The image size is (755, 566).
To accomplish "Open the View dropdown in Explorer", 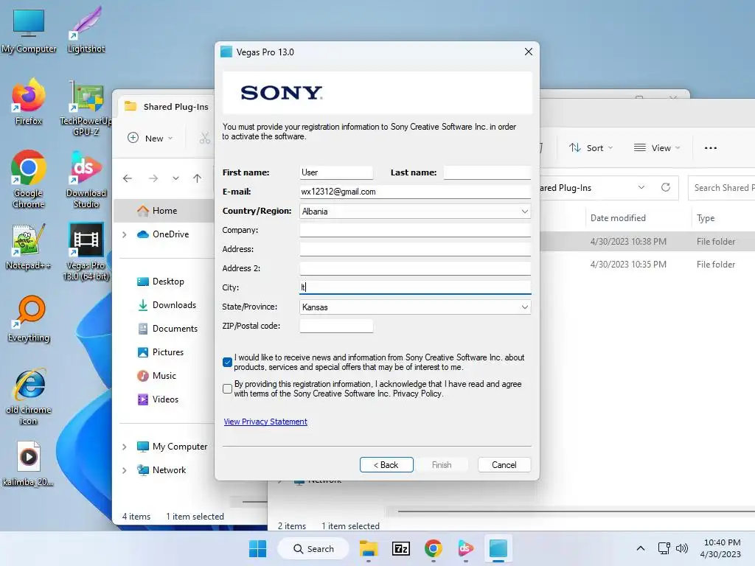I will [657, 148].
